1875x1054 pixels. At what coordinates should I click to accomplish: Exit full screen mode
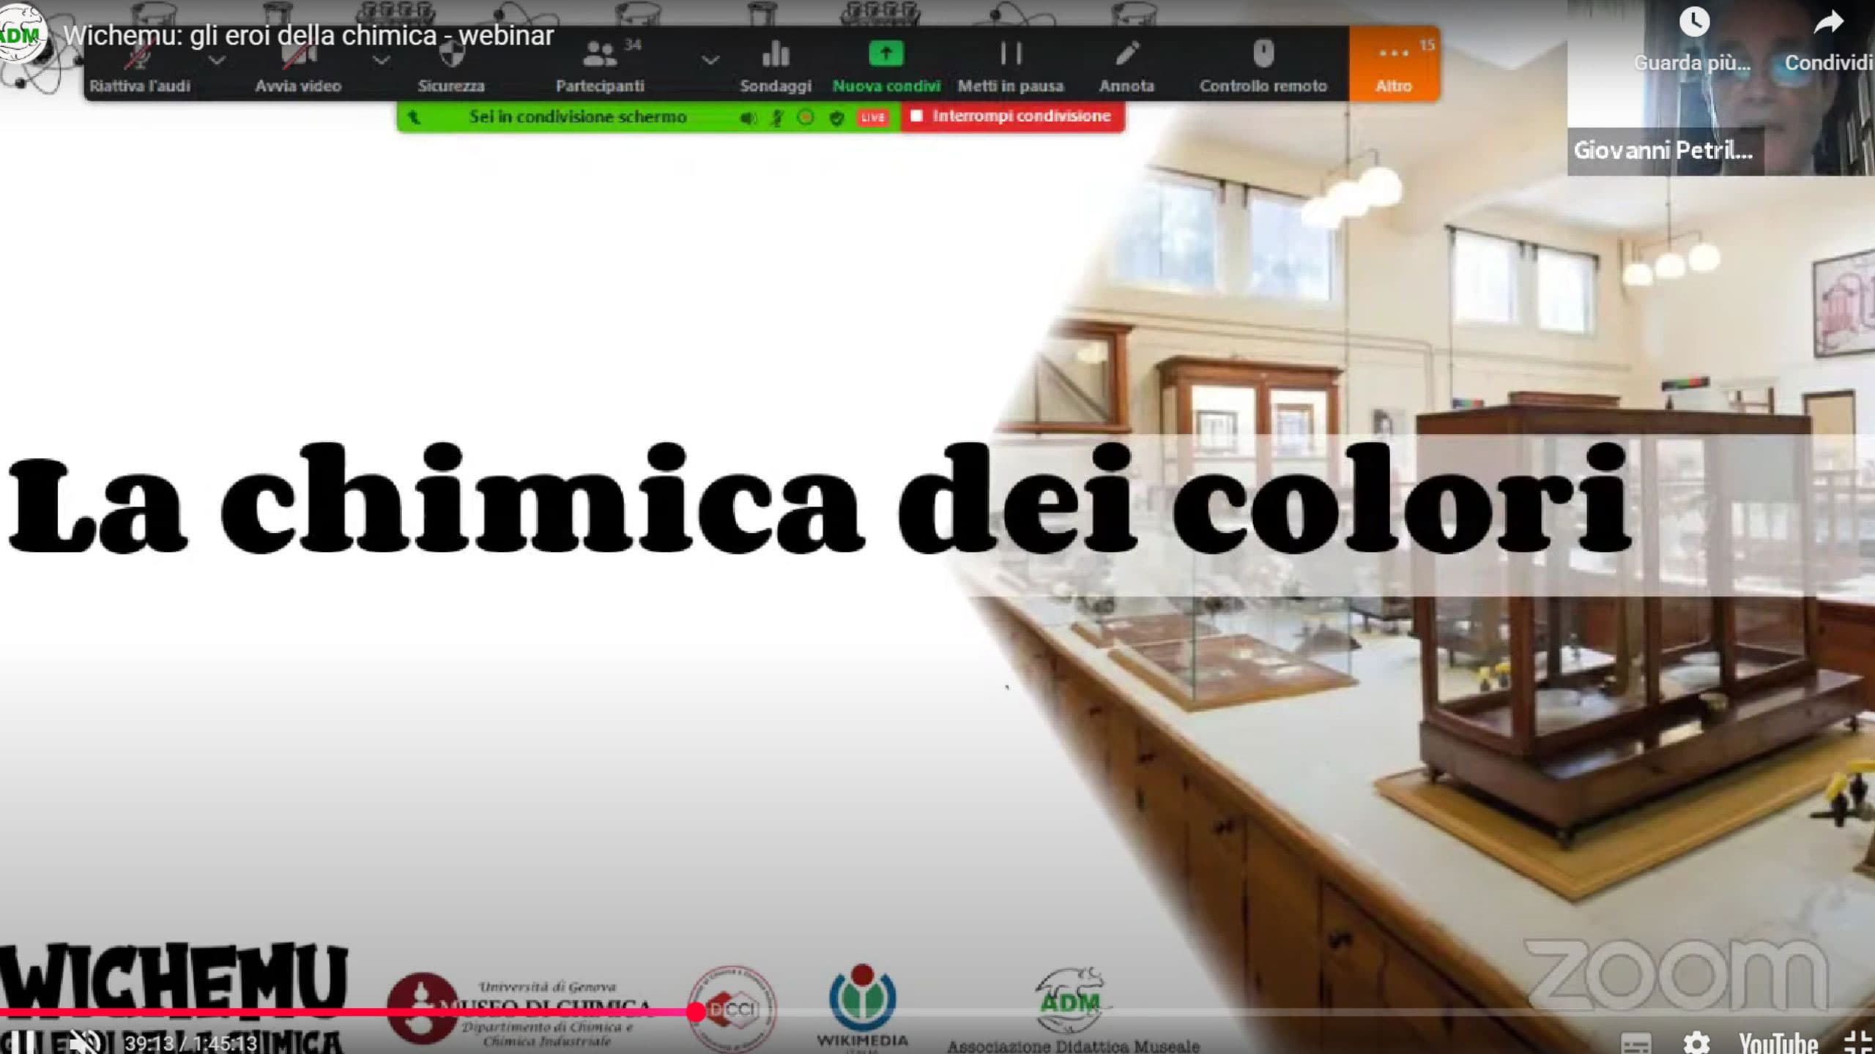[1857, 1042]
